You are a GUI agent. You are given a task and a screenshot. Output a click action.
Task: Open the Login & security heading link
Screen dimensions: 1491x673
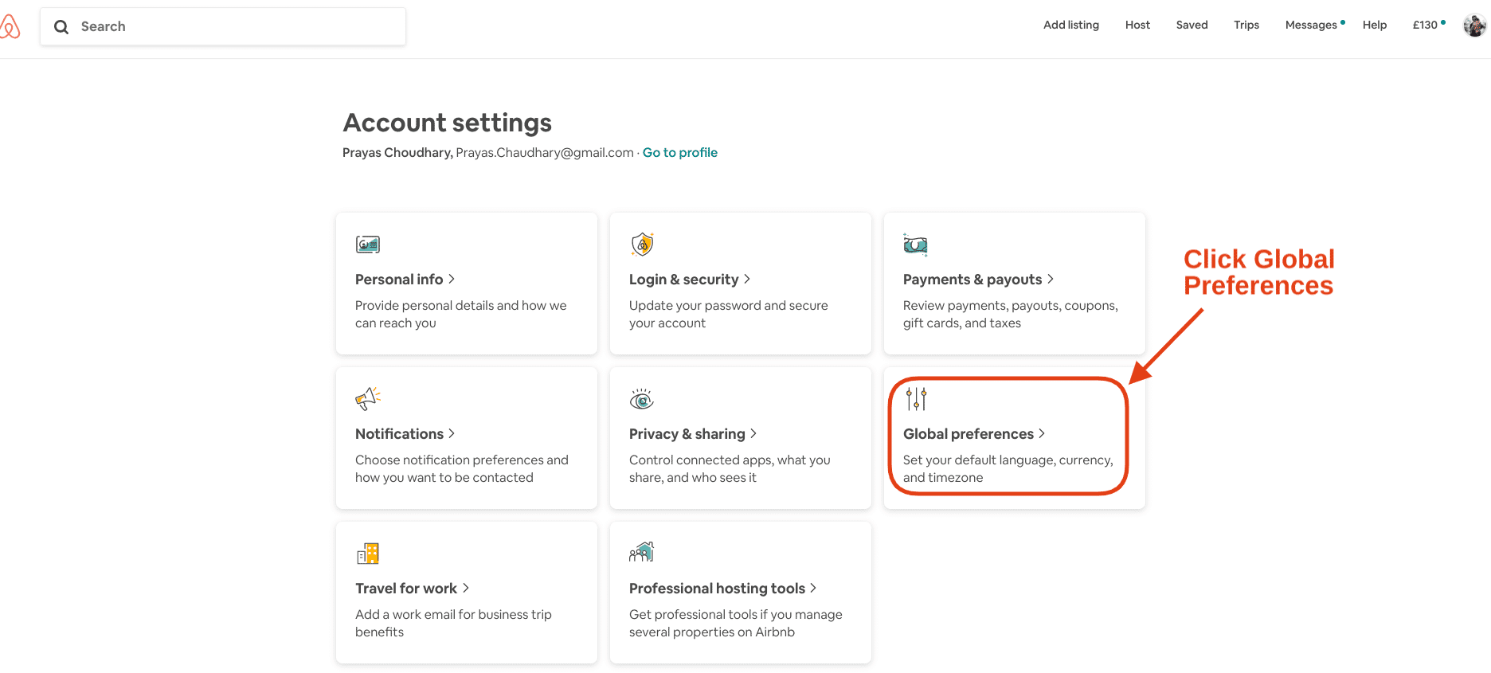(684, 280)
